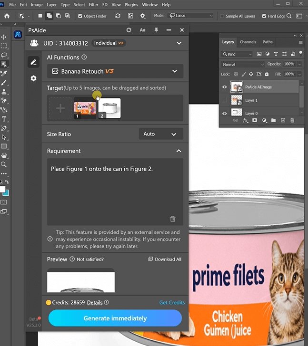308x346 pixels.
Task: Click Download All button
Action: 165,259
